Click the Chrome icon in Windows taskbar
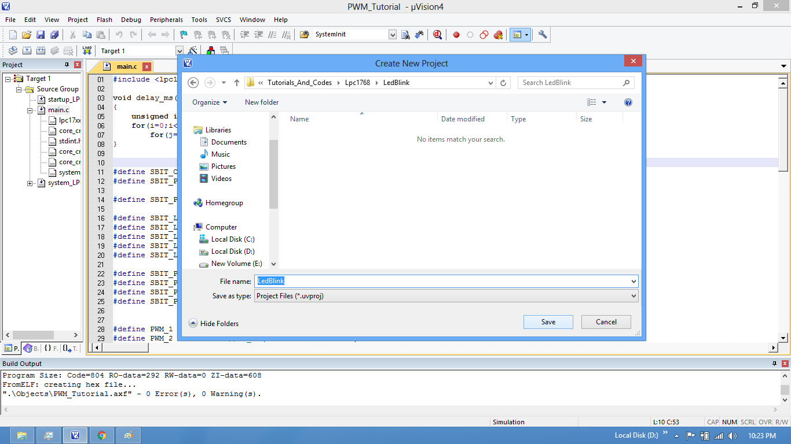This screenshot has width=791, height=444. pyautogui.click(x=102, y=435)
